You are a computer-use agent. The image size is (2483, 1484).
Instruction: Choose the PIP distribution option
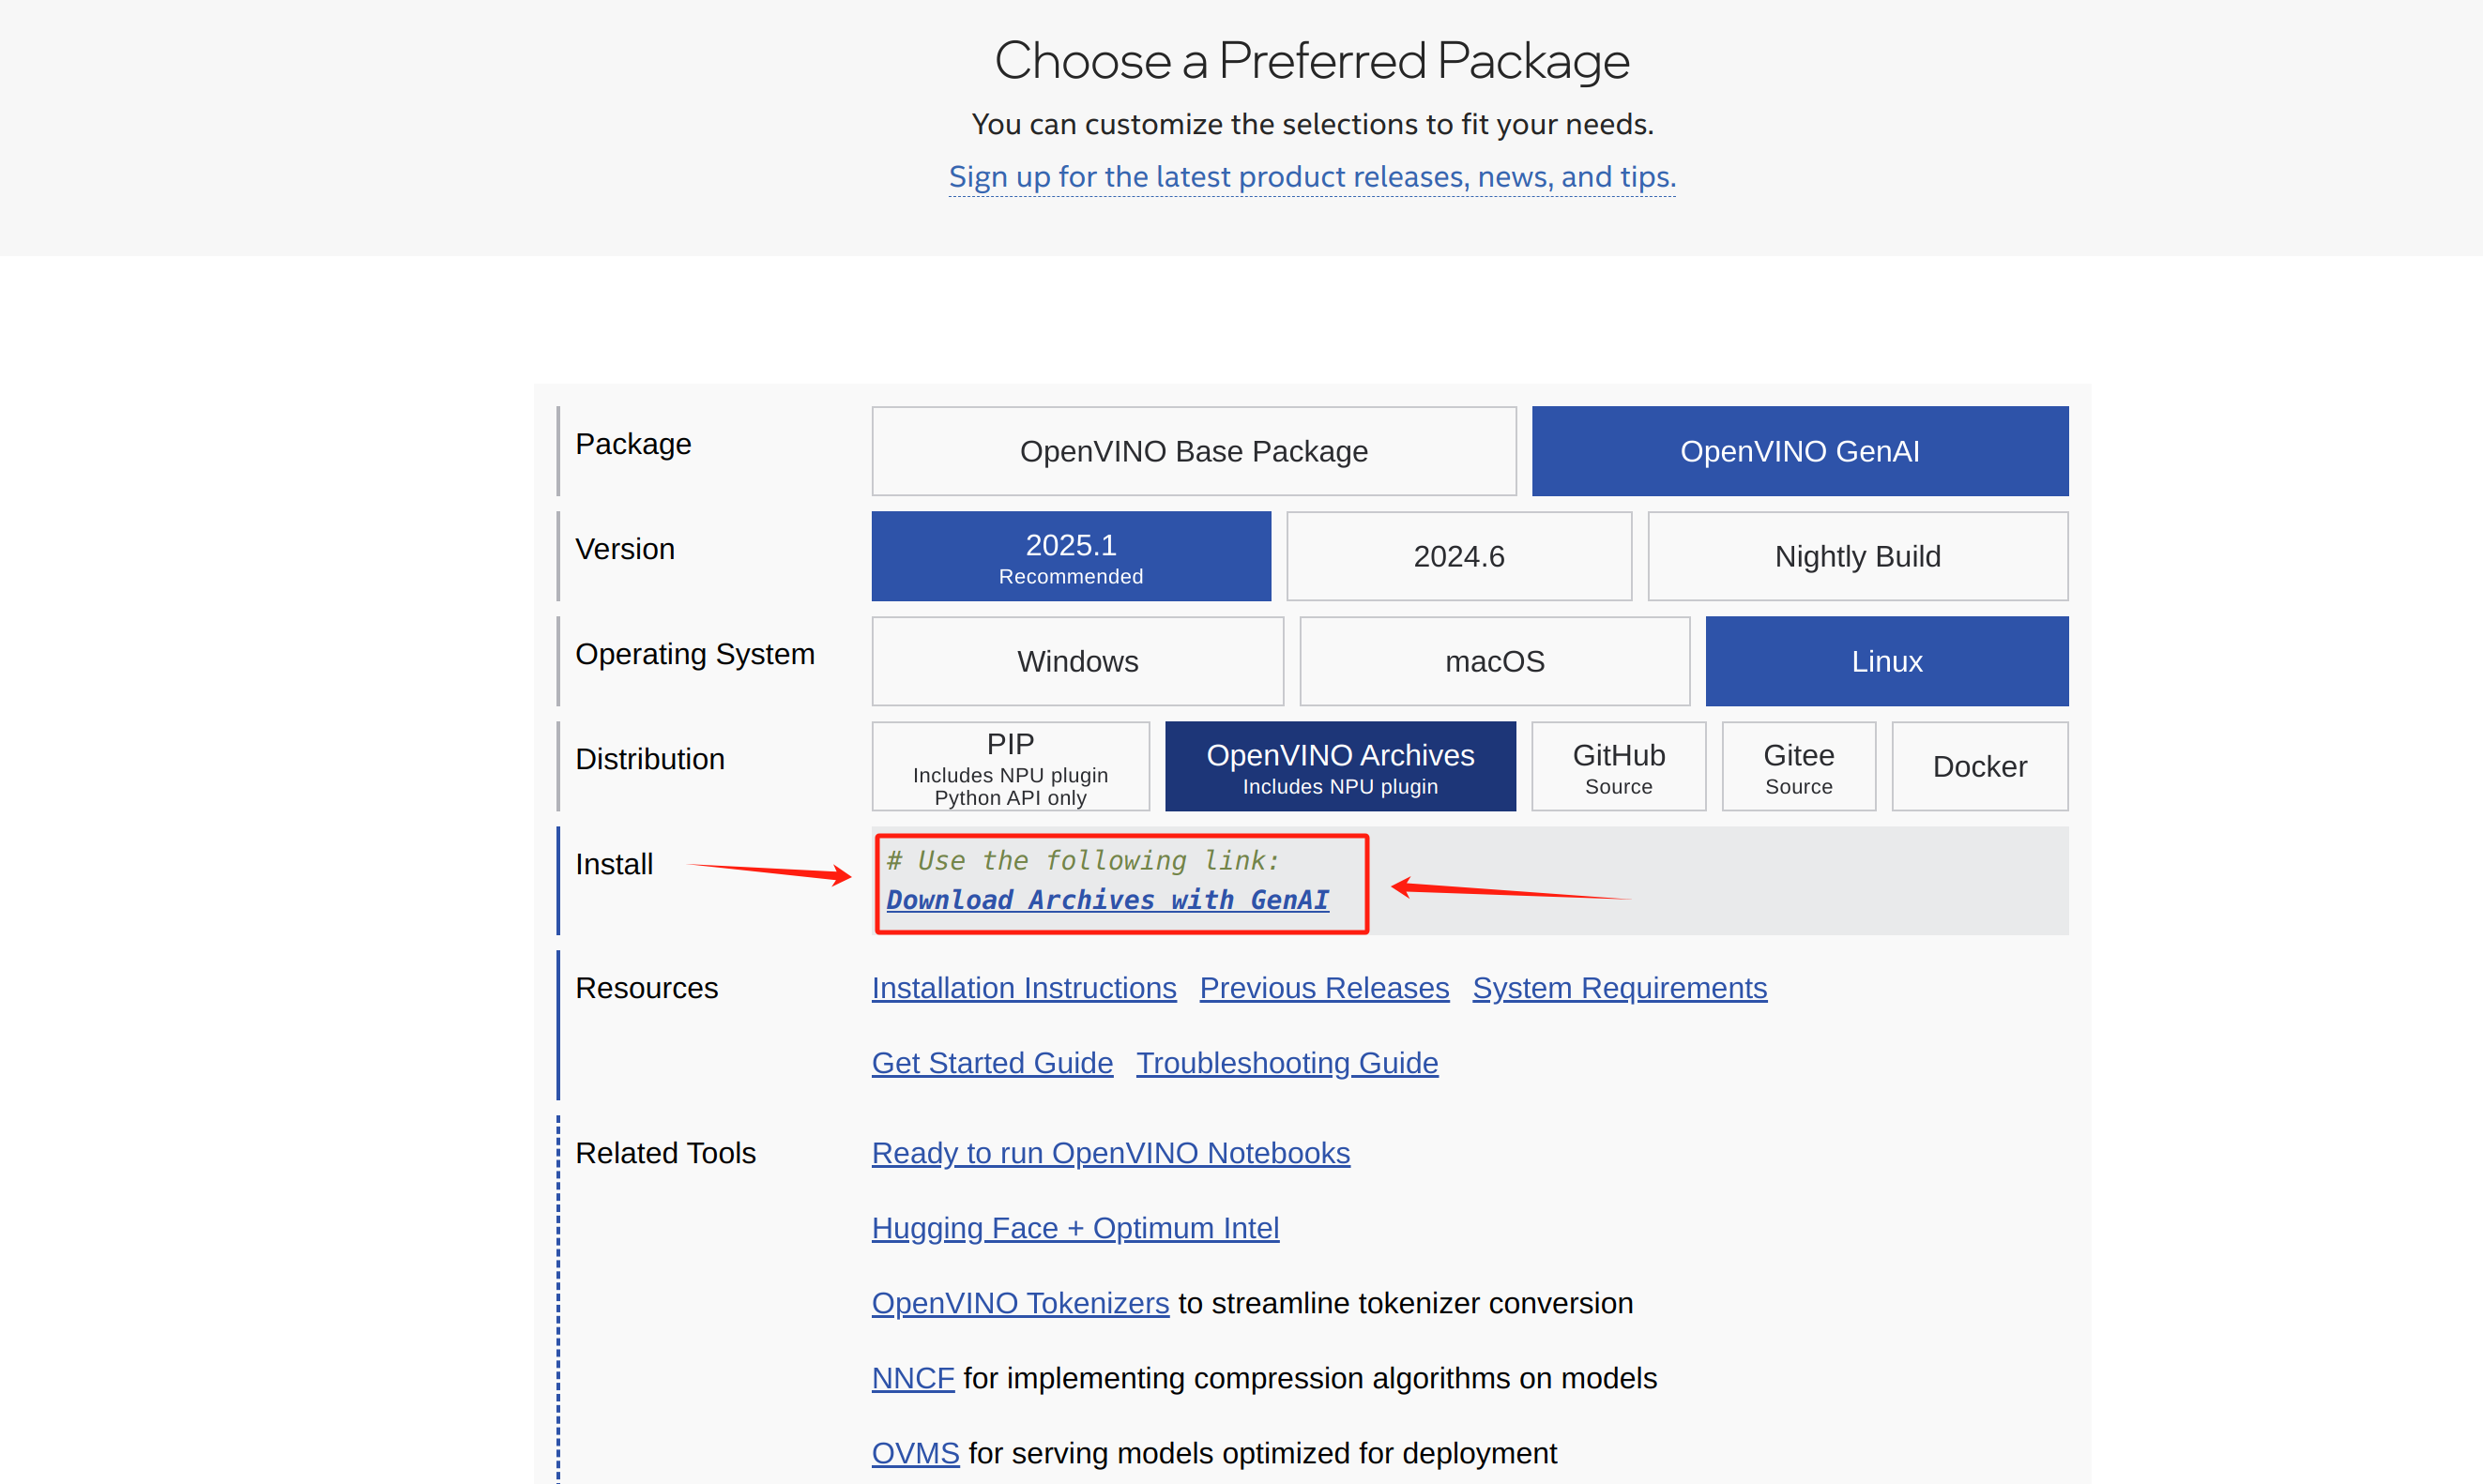tap(1010, 766)
